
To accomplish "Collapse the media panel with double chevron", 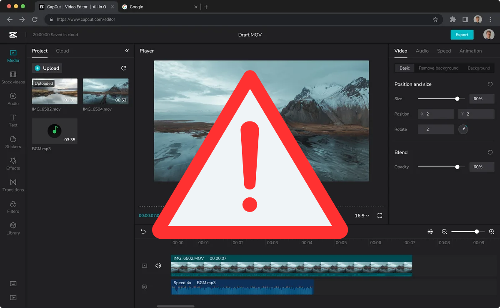I will [127, 51].
